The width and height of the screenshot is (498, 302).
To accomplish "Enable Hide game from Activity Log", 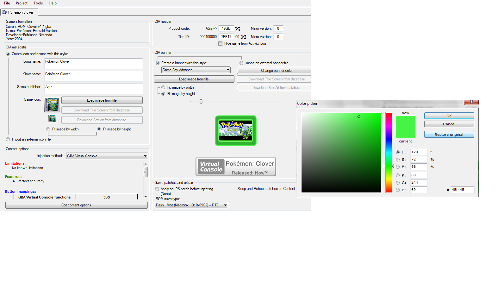I will coord(220,44).
